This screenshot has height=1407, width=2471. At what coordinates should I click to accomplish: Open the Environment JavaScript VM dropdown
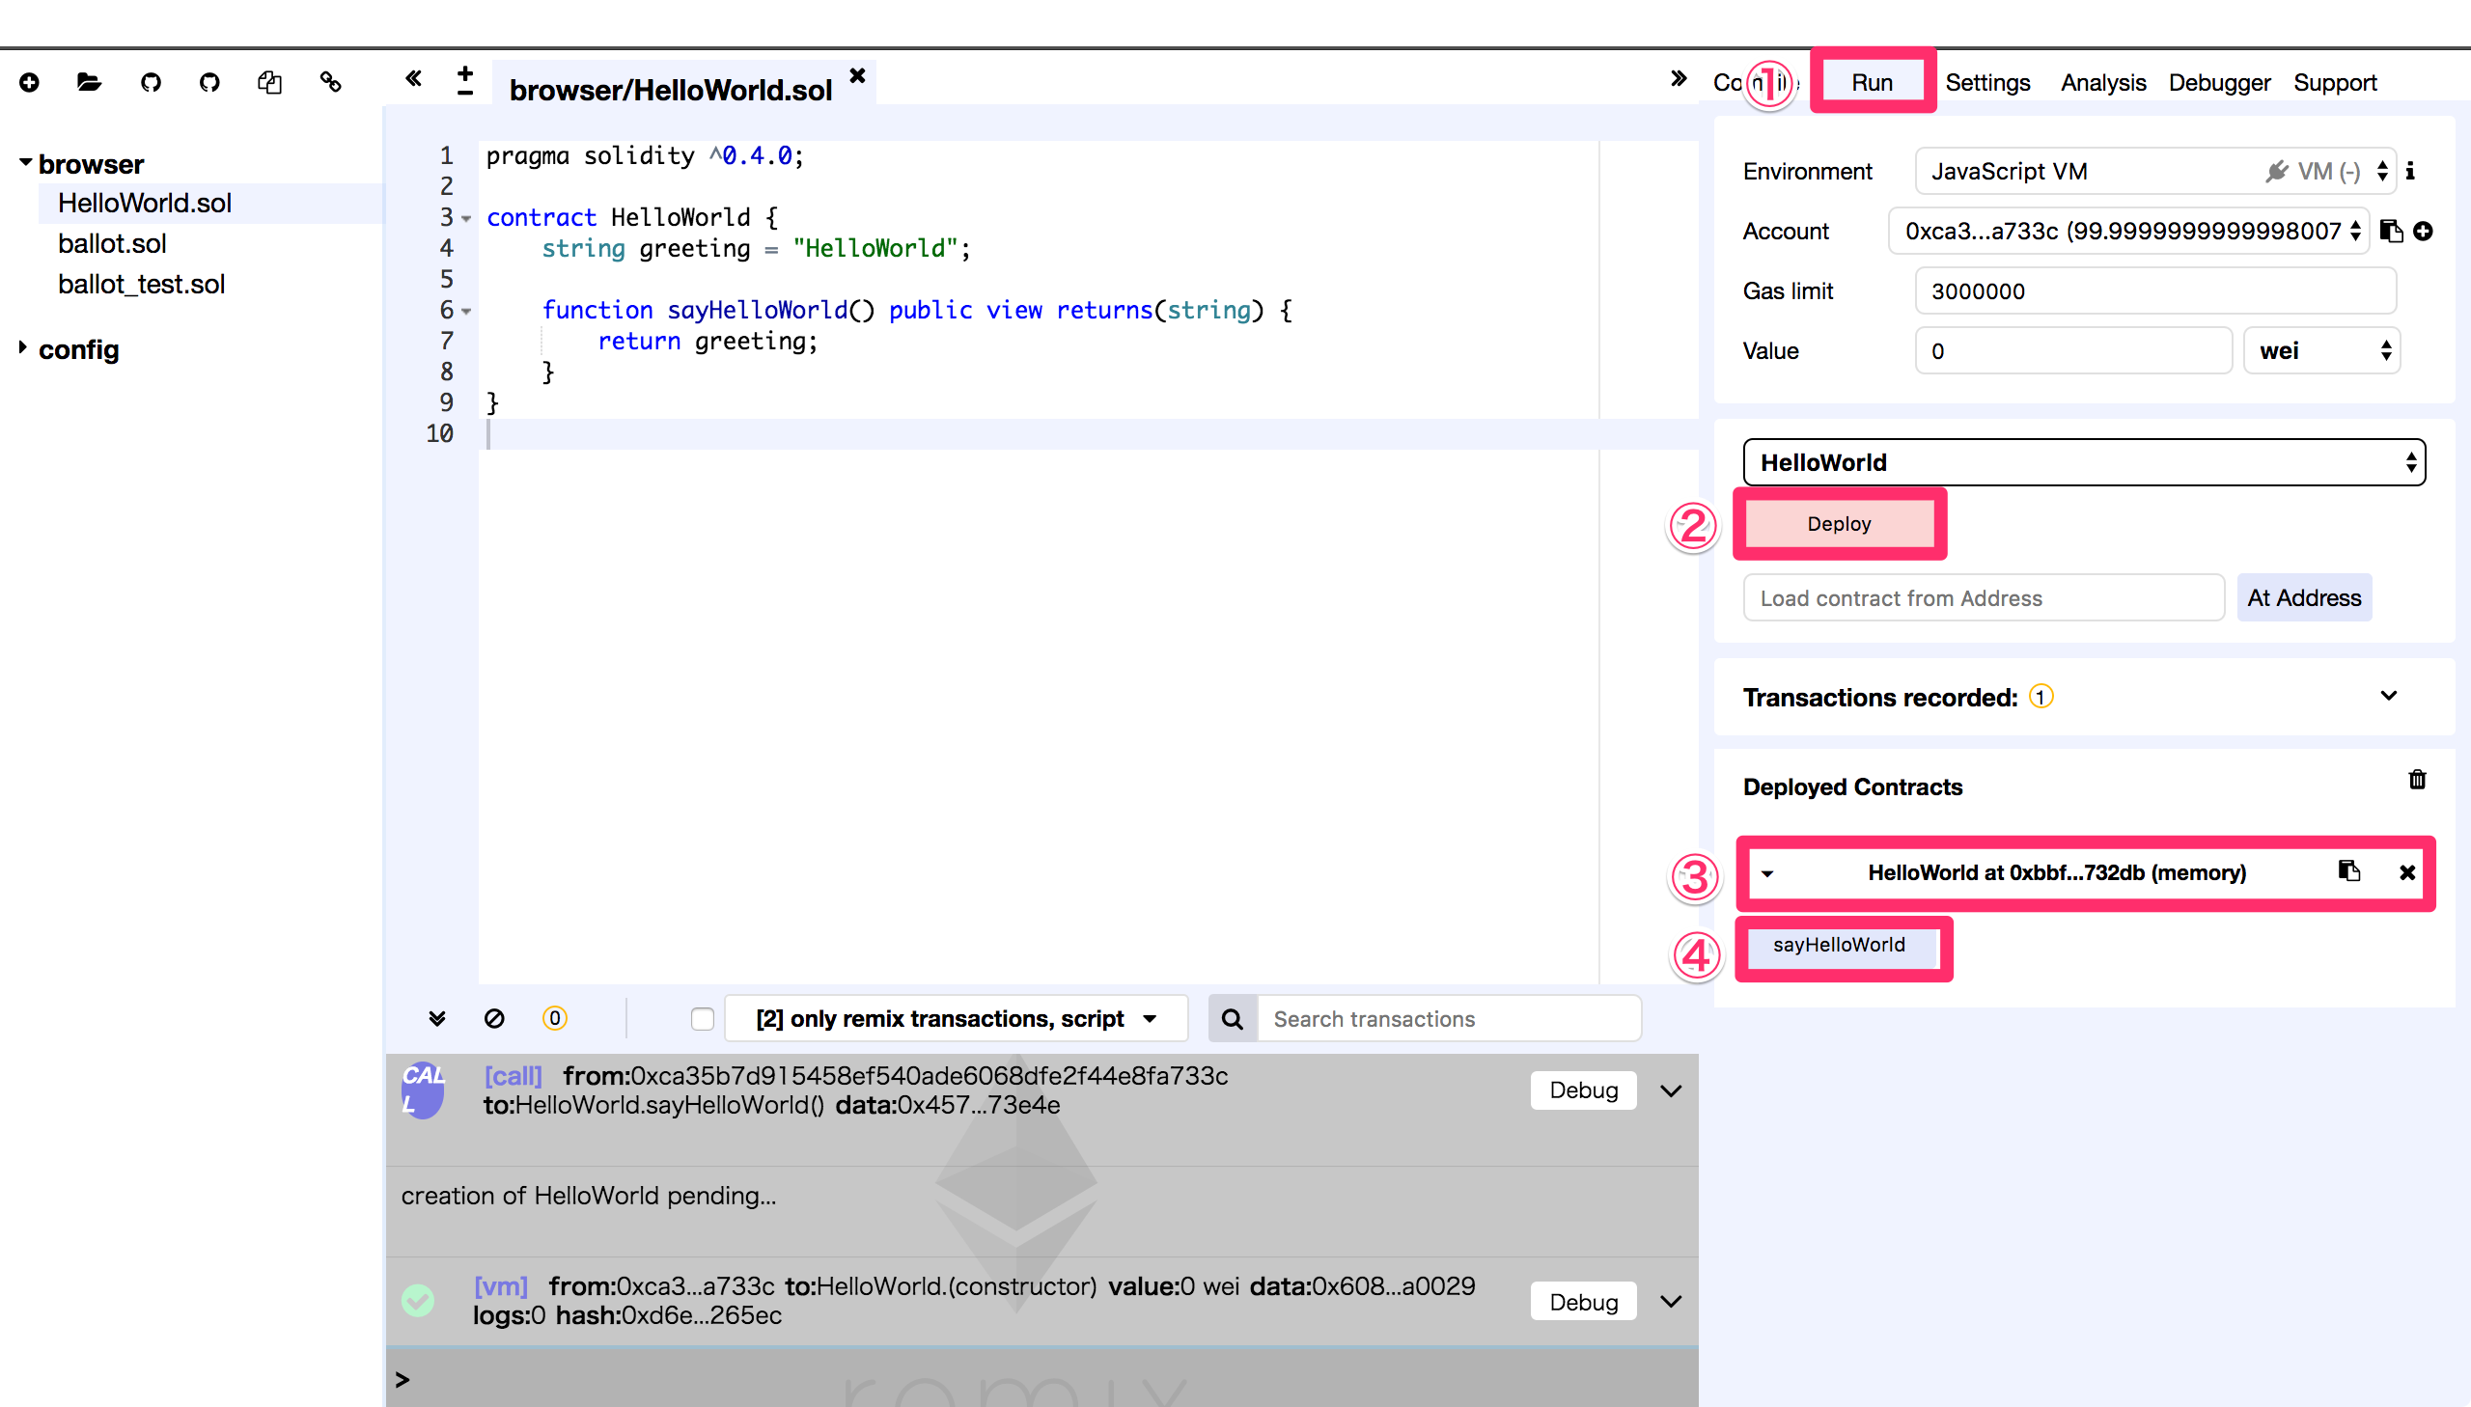click(2155, 171)
